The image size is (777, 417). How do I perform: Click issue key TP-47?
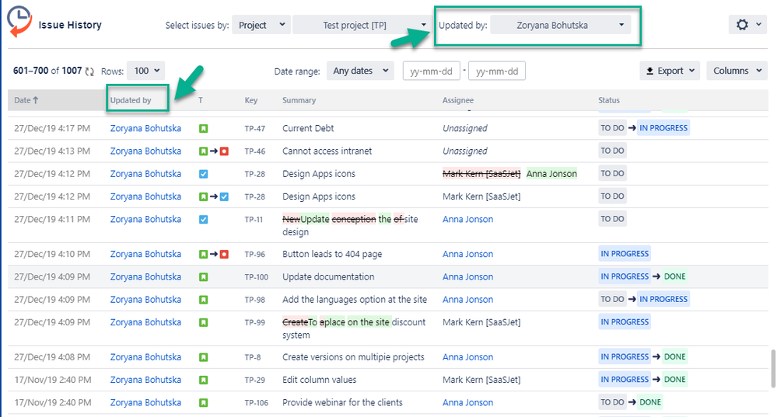tap(254, 129)
